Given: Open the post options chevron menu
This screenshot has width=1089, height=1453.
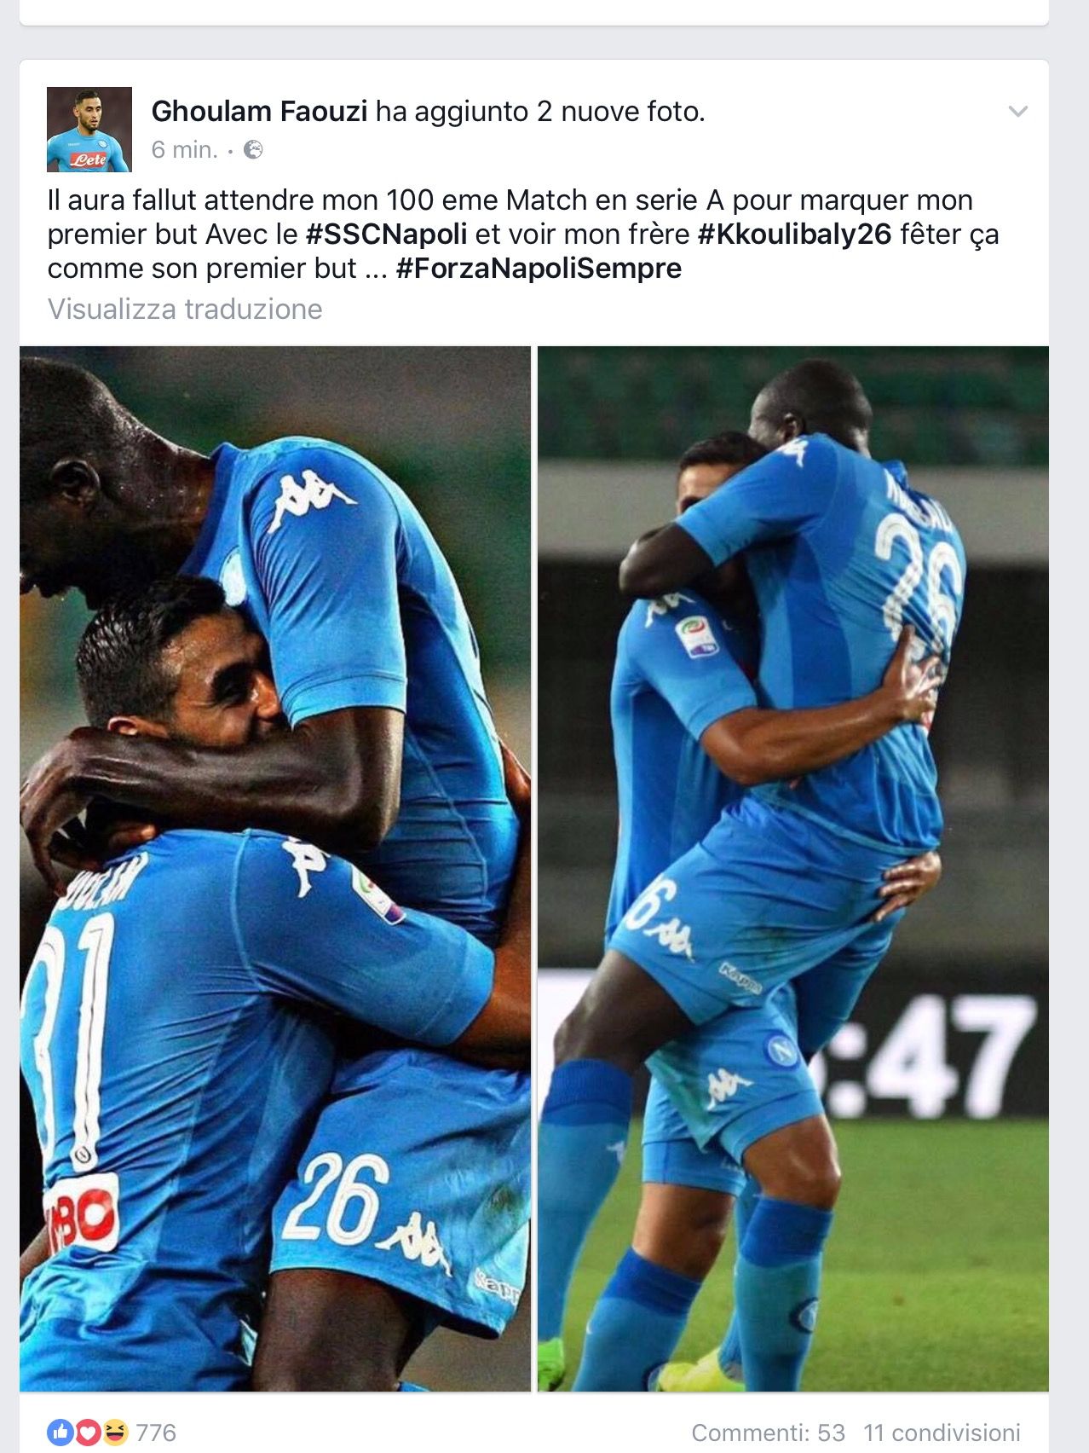Looking at the screenshot, I should [1017, 112].
